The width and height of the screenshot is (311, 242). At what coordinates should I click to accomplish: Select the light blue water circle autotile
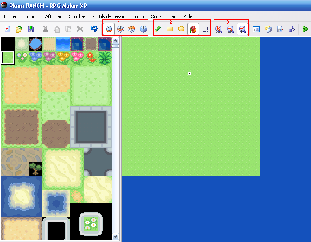[35, 44]
